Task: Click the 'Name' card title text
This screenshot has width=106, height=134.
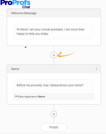Action: point(15,69)
